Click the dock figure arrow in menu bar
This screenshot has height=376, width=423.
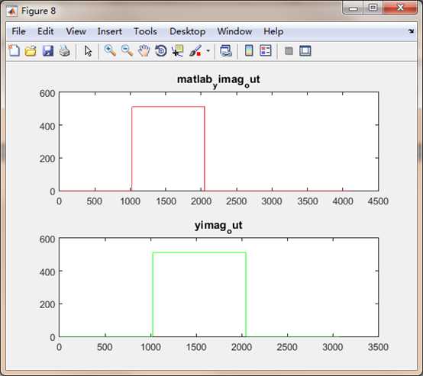click(x=411, y=31)
